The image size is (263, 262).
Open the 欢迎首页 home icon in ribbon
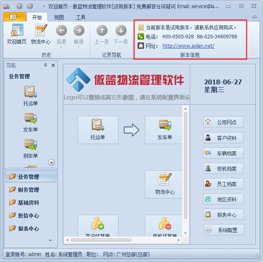coord(17,34)
